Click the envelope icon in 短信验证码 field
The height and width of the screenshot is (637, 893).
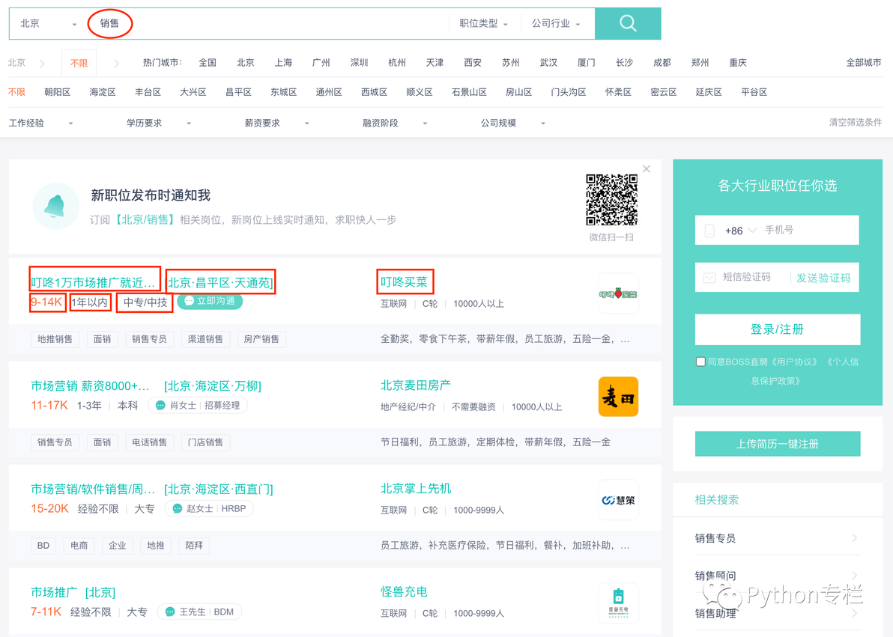tap(709, 278)
